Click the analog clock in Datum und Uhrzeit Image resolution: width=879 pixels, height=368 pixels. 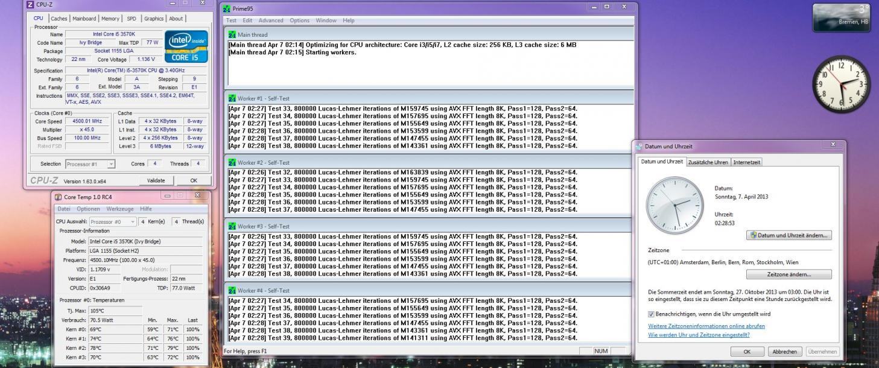[x=674, y=206]
